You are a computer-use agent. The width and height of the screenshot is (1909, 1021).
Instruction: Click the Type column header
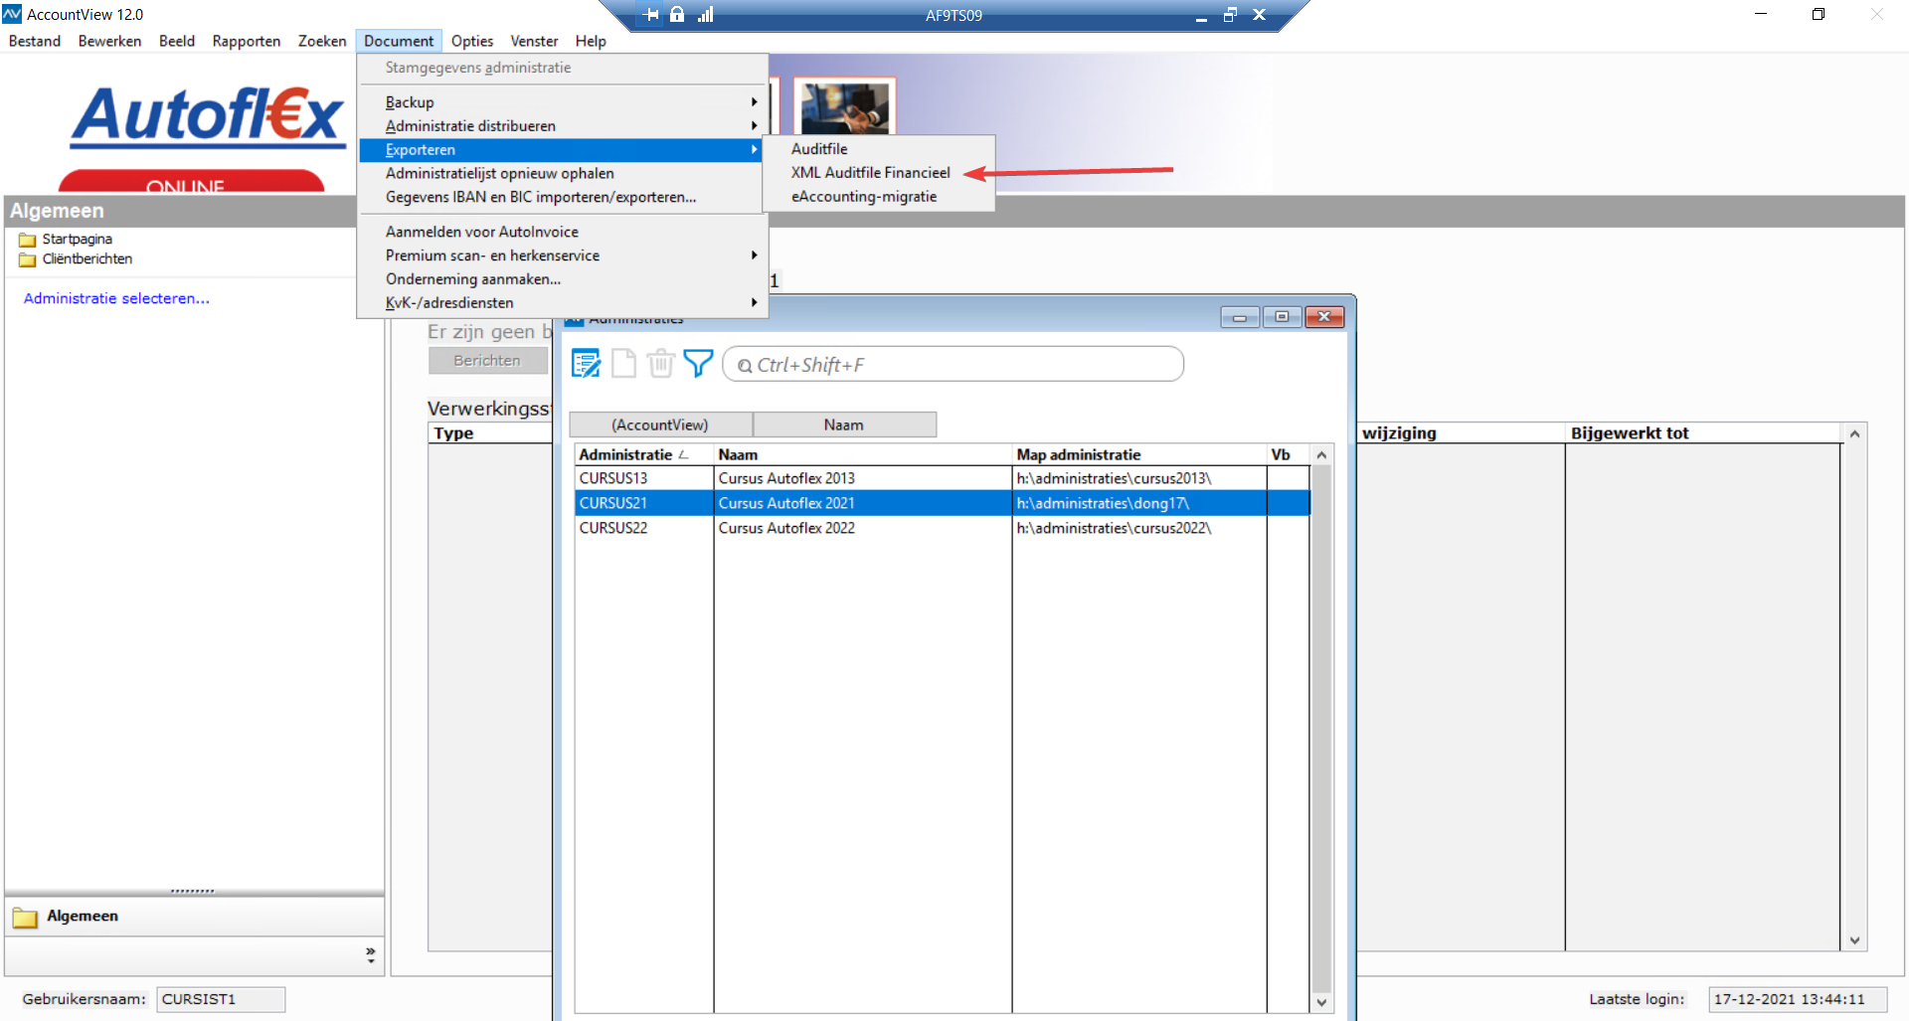(x=489, y=433)
